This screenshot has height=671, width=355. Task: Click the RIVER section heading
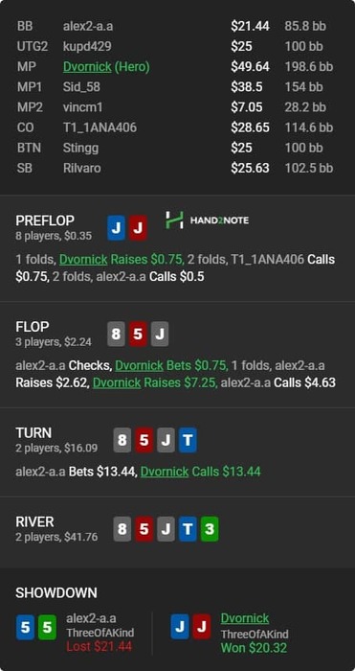coord(34,522)
